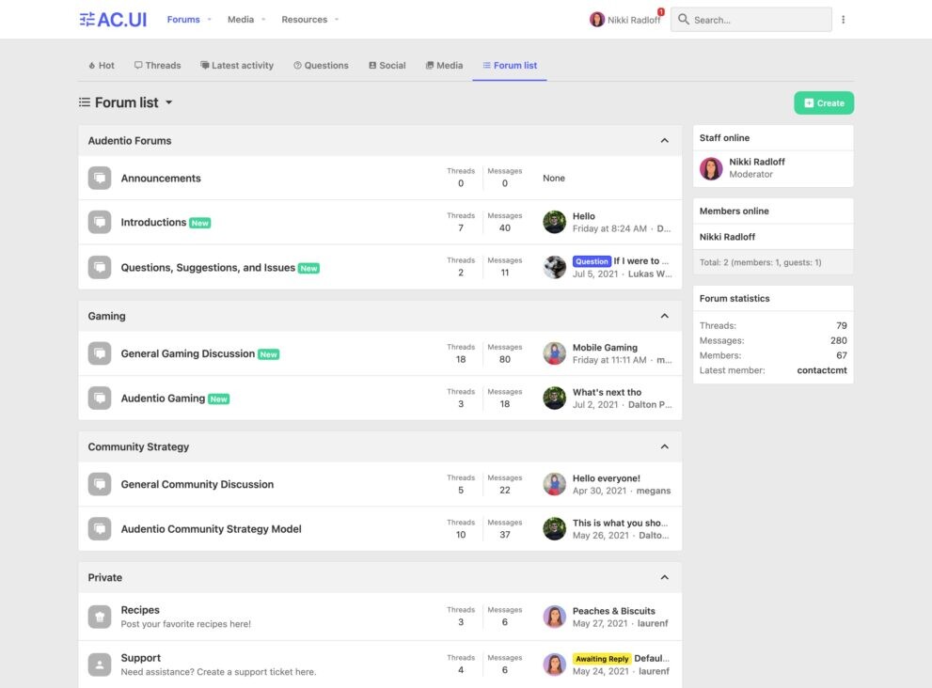Switch to the Latest activity tab

tap(237, 65)
